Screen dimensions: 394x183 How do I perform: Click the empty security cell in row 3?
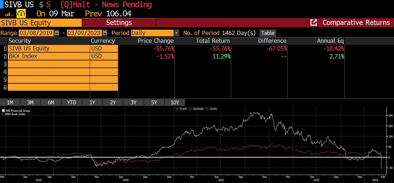click(49, 64)
